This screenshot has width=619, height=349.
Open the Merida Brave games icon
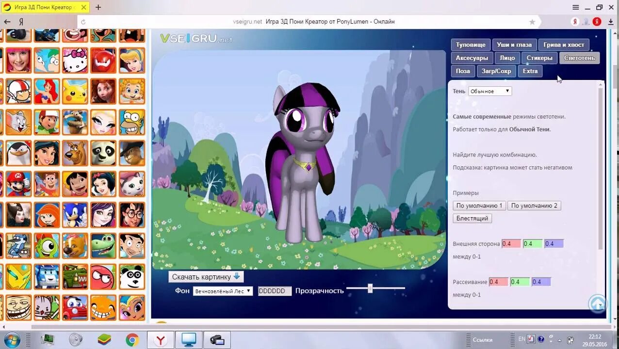(103, 91)
